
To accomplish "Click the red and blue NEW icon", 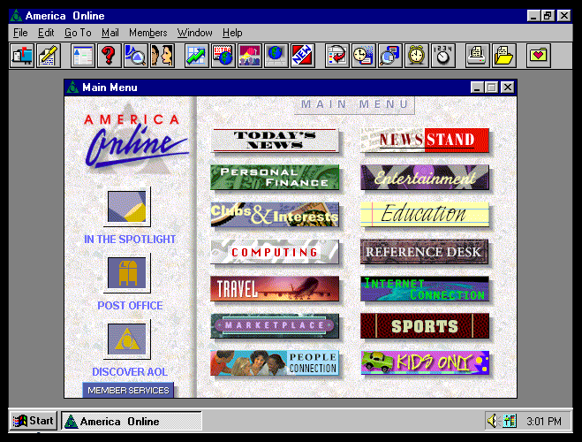I will pyautogui.click(x=303, y=56).
